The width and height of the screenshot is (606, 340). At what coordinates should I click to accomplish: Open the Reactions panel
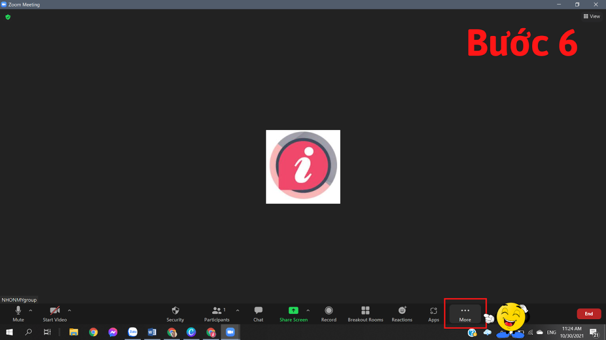[401, 313]
